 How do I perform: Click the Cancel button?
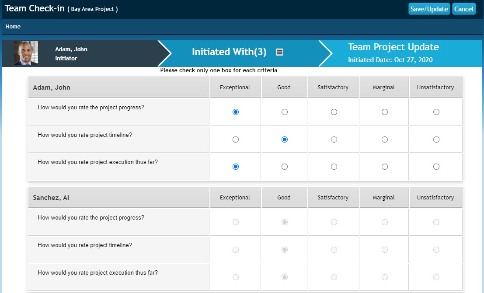[464, 9]
